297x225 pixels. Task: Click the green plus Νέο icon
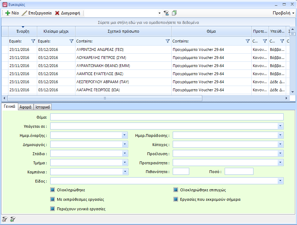8,13
